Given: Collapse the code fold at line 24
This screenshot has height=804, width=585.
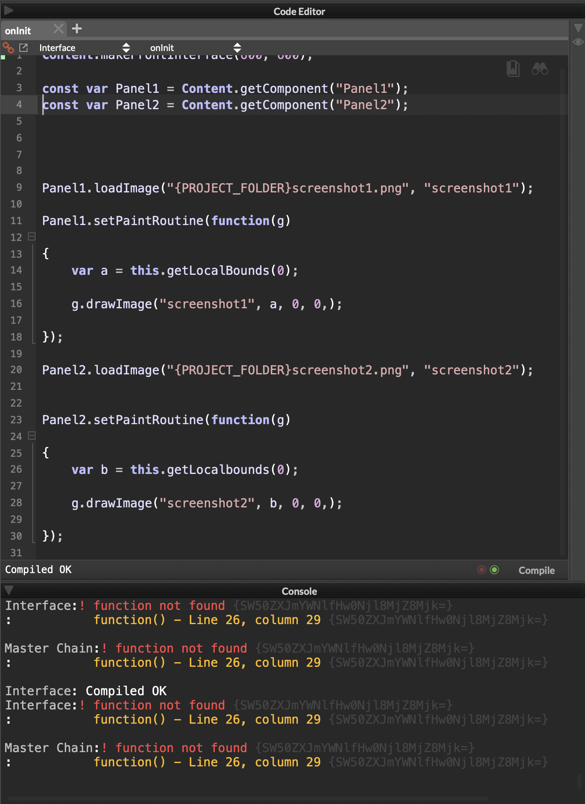Looking at the screenshot, I should tap(32, 436).
